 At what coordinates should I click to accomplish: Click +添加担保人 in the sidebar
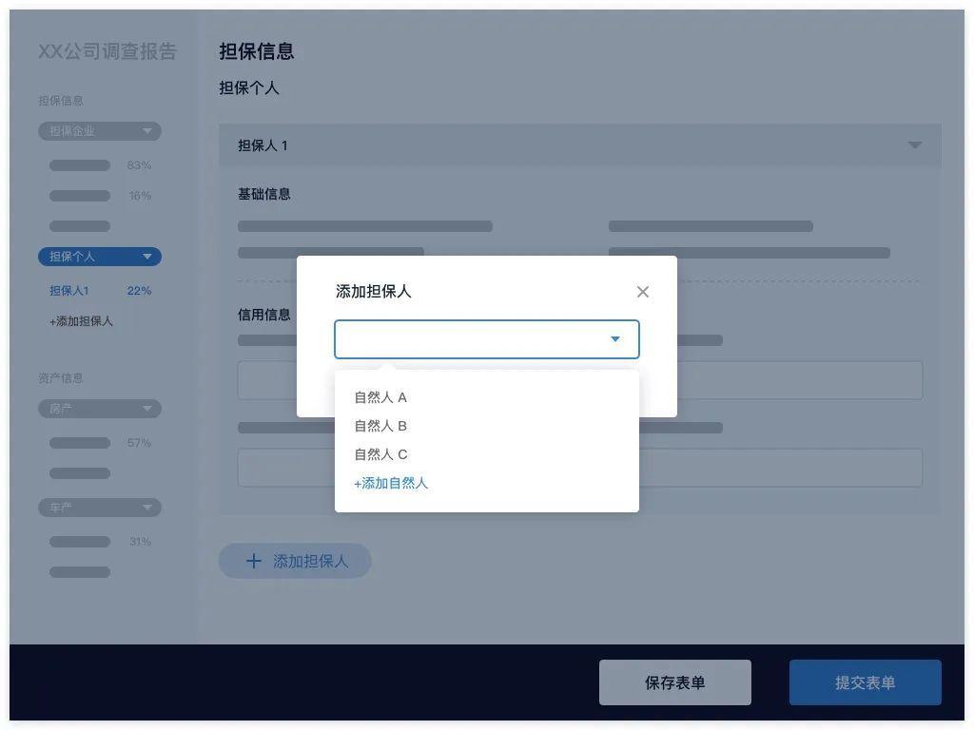pos(81,321)
